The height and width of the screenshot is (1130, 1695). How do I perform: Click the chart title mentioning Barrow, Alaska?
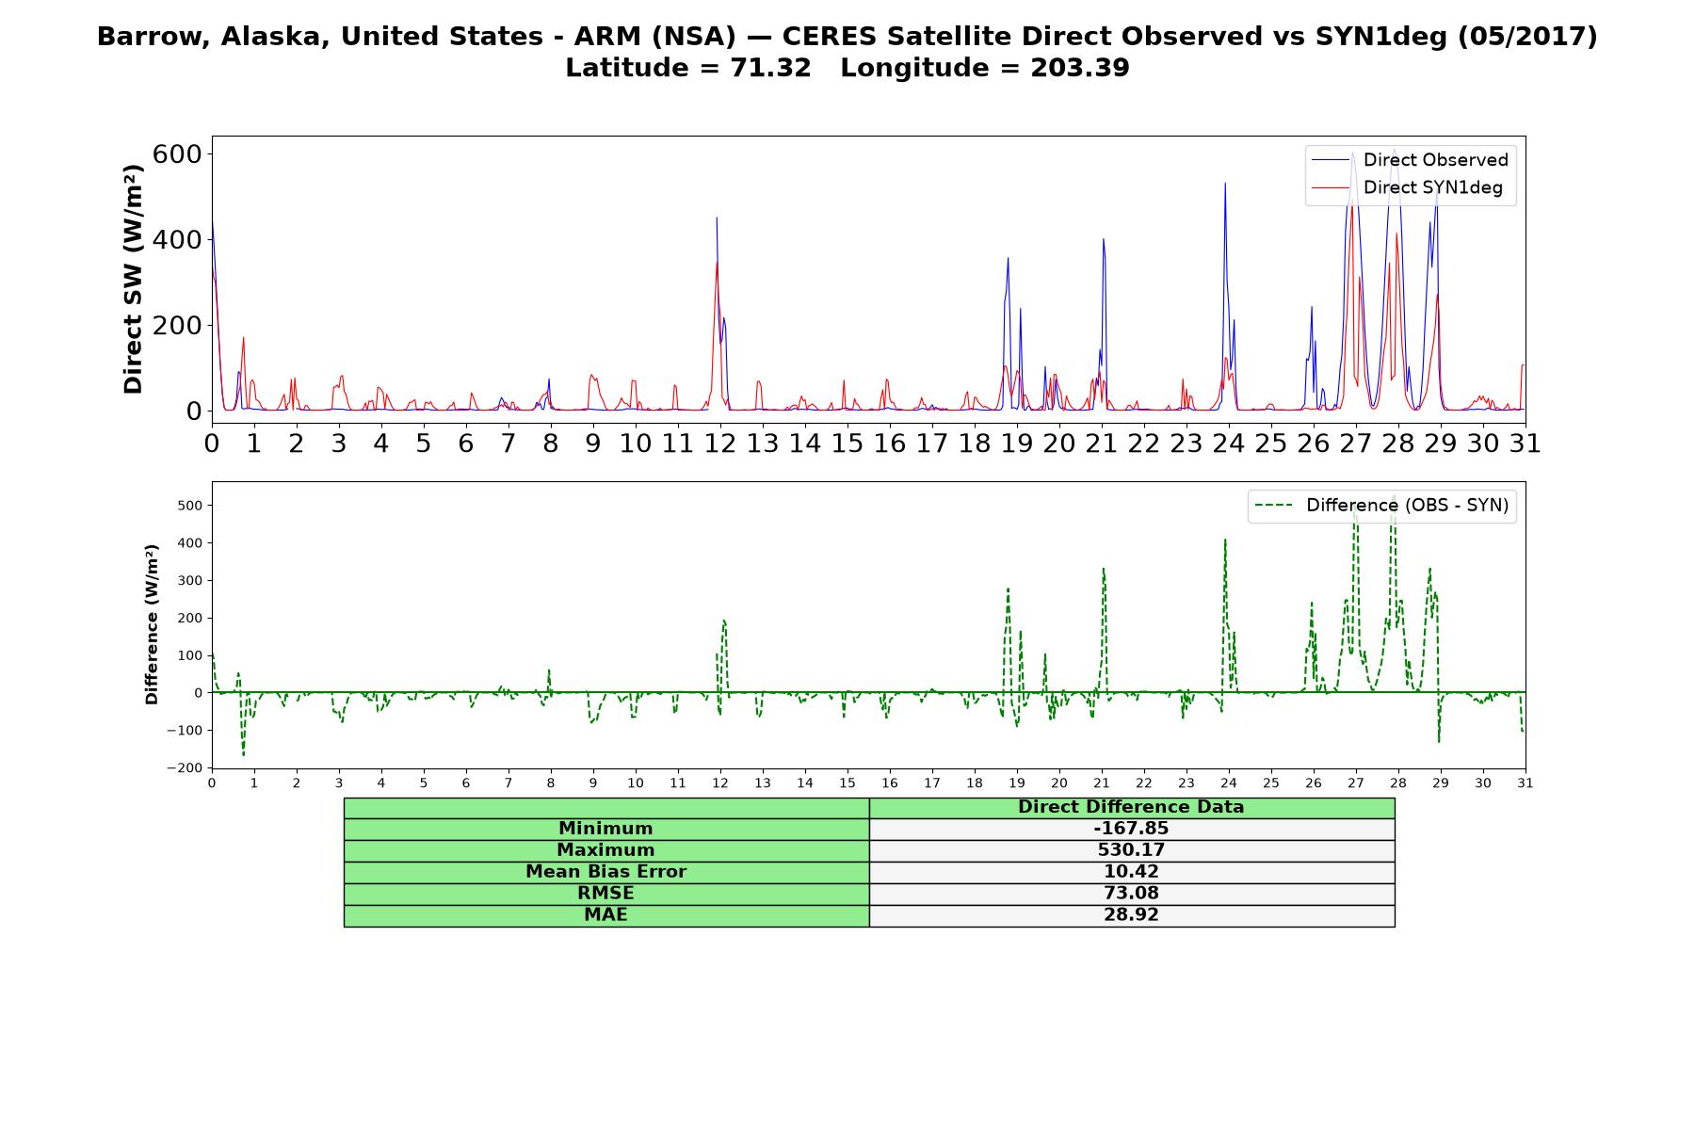pos(847,37)
